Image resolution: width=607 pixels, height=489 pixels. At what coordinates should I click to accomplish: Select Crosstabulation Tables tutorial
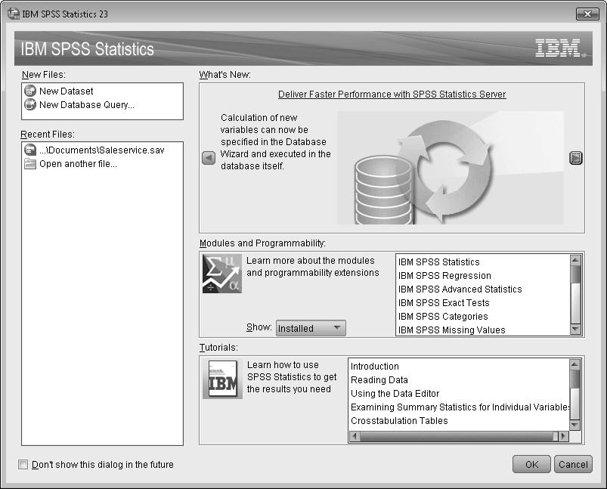[x=399, y=420]
